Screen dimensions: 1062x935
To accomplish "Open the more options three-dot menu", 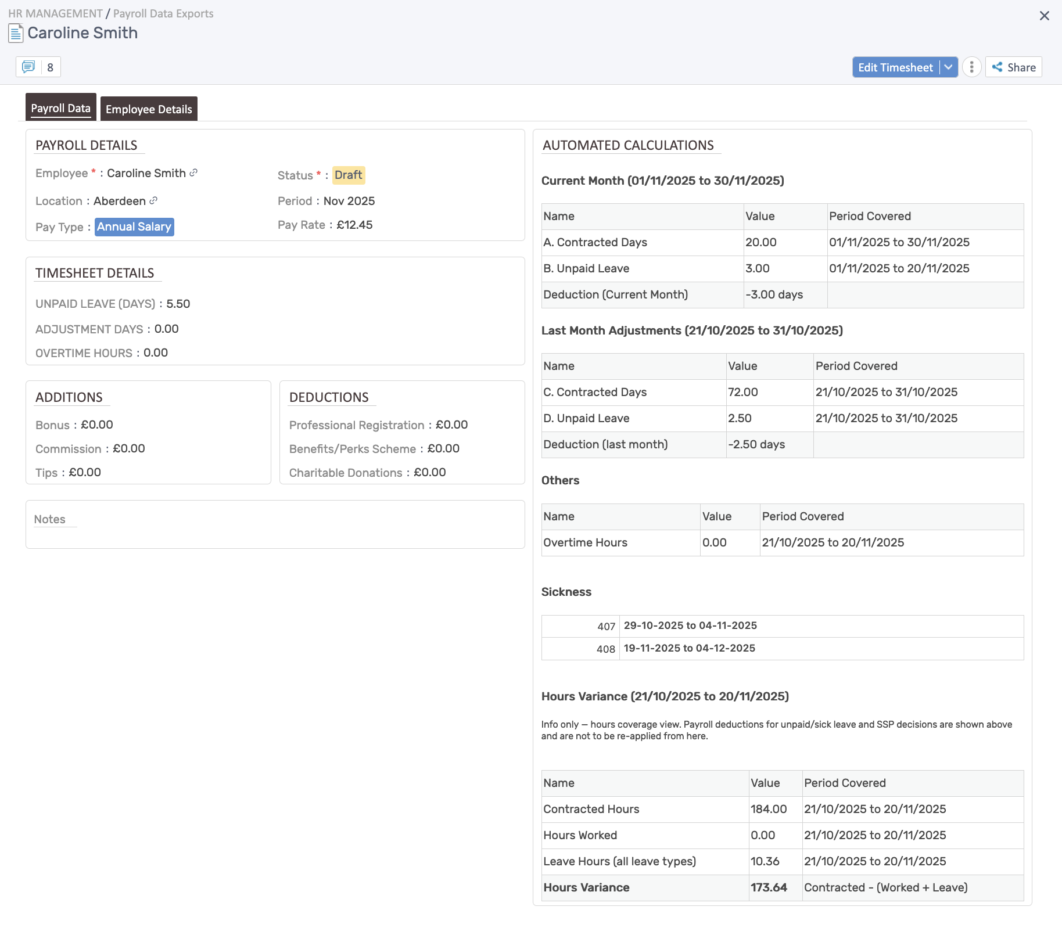I will tap(971, 67).
